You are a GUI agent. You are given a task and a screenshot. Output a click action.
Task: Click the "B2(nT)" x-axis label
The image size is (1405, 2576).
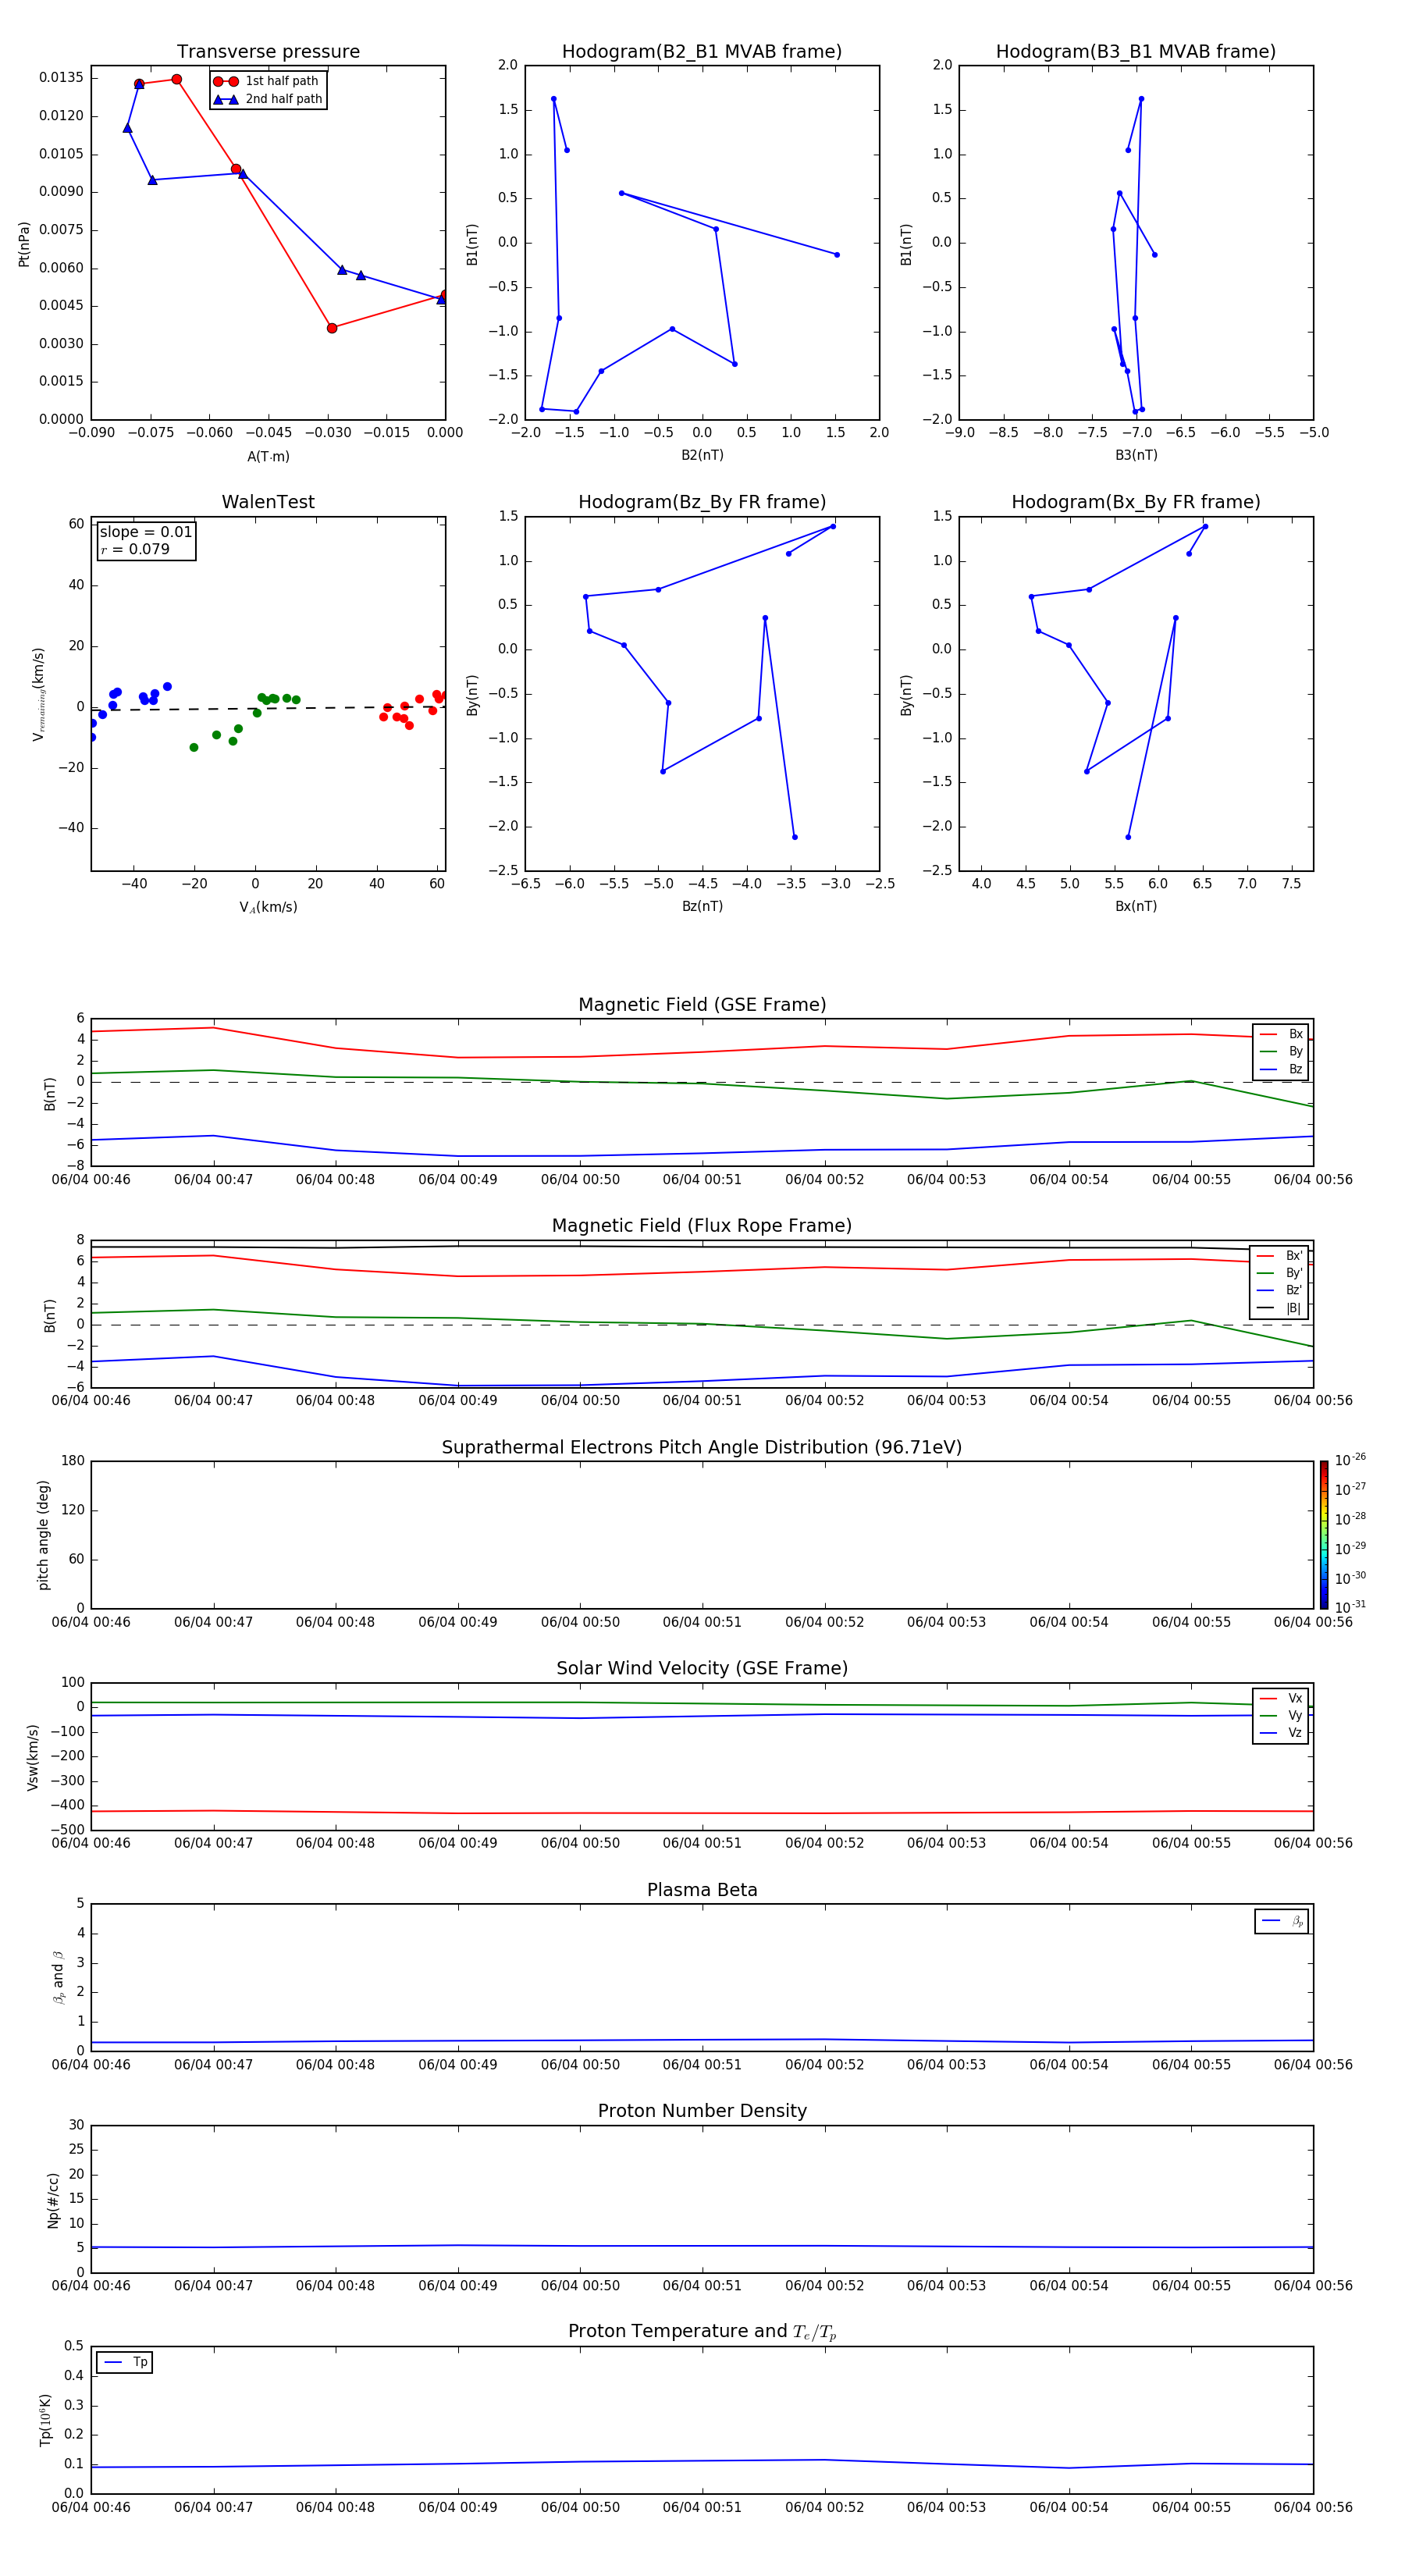click(702, 455)
